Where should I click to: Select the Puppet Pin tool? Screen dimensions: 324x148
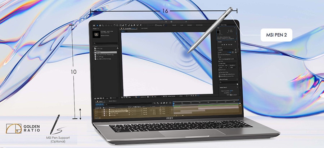tap(140, 26)
